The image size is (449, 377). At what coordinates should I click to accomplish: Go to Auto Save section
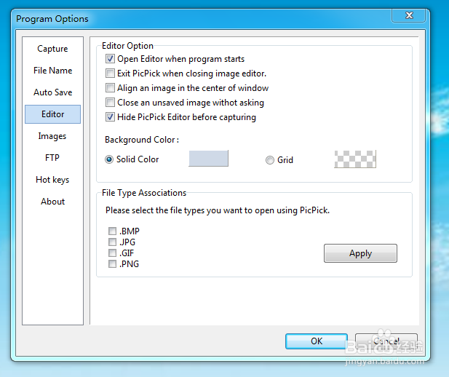(x=52, y=92)
